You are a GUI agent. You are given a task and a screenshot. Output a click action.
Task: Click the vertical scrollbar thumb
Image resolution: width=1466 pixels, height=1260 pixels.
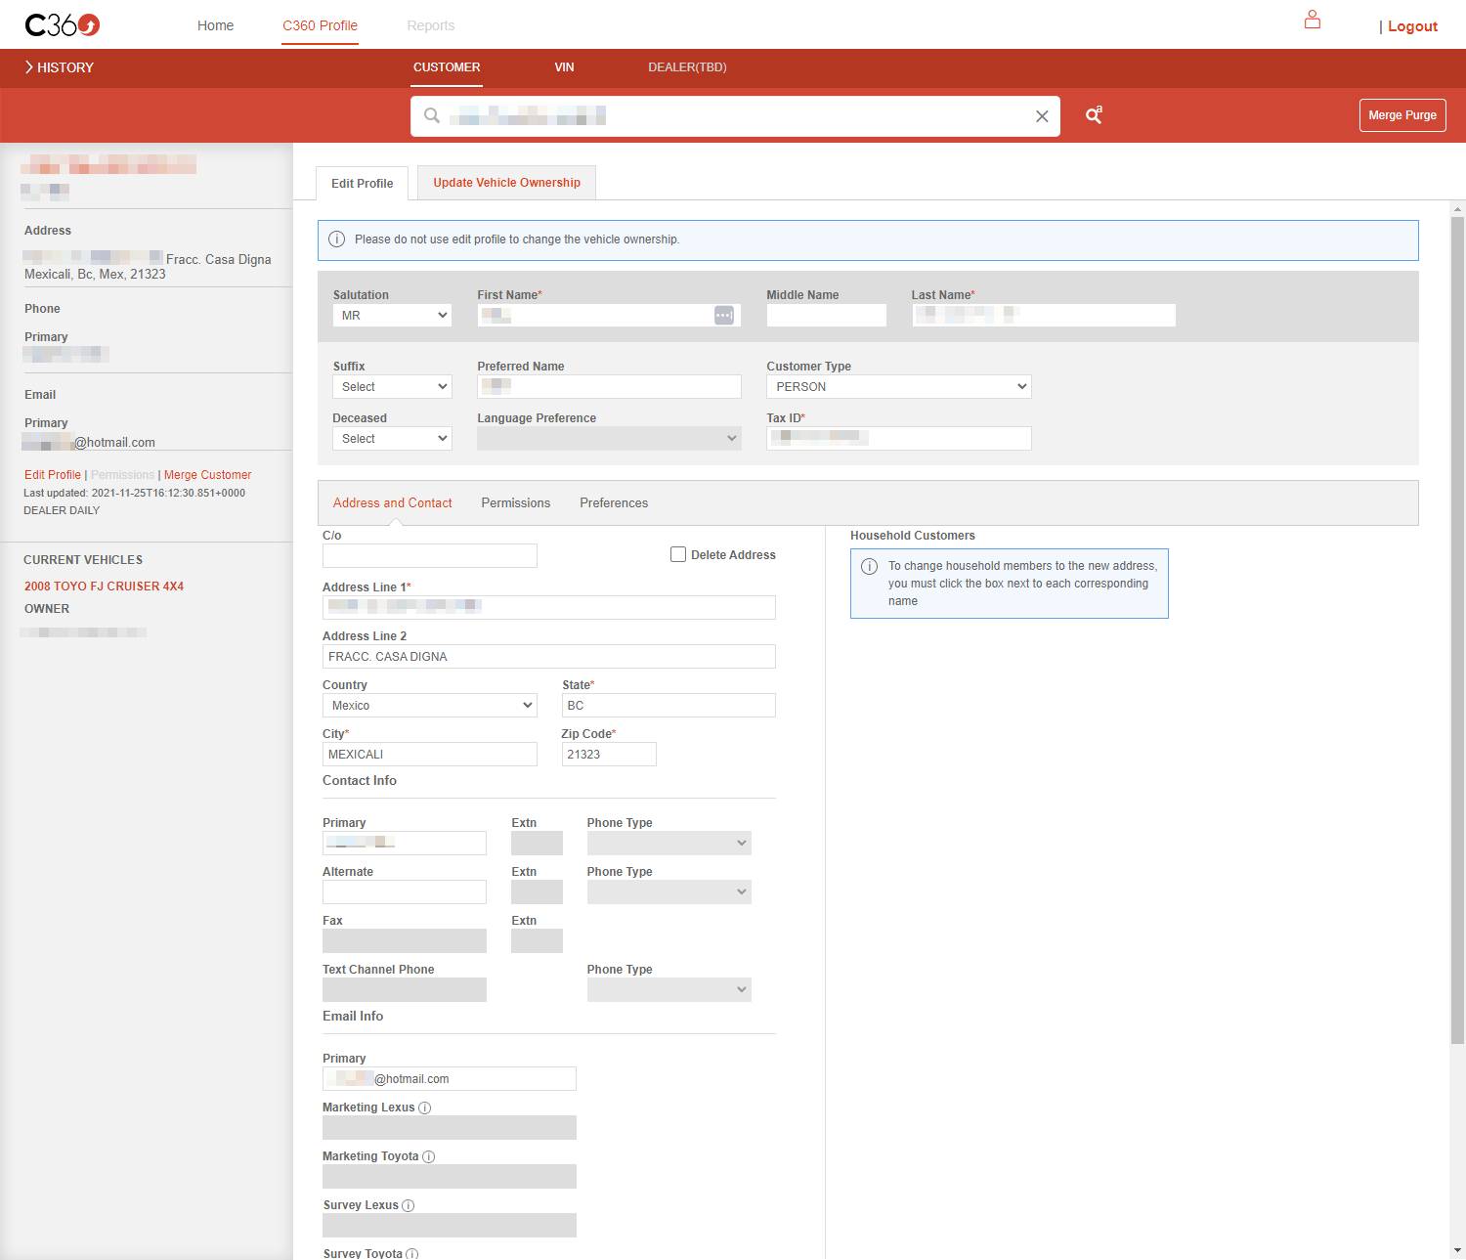pyautogui.click(x=1457, y=630)
